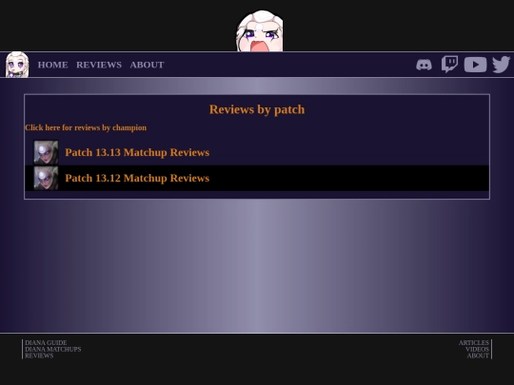
Task: Open the Discord icon link
Action: tap(424, 65)
